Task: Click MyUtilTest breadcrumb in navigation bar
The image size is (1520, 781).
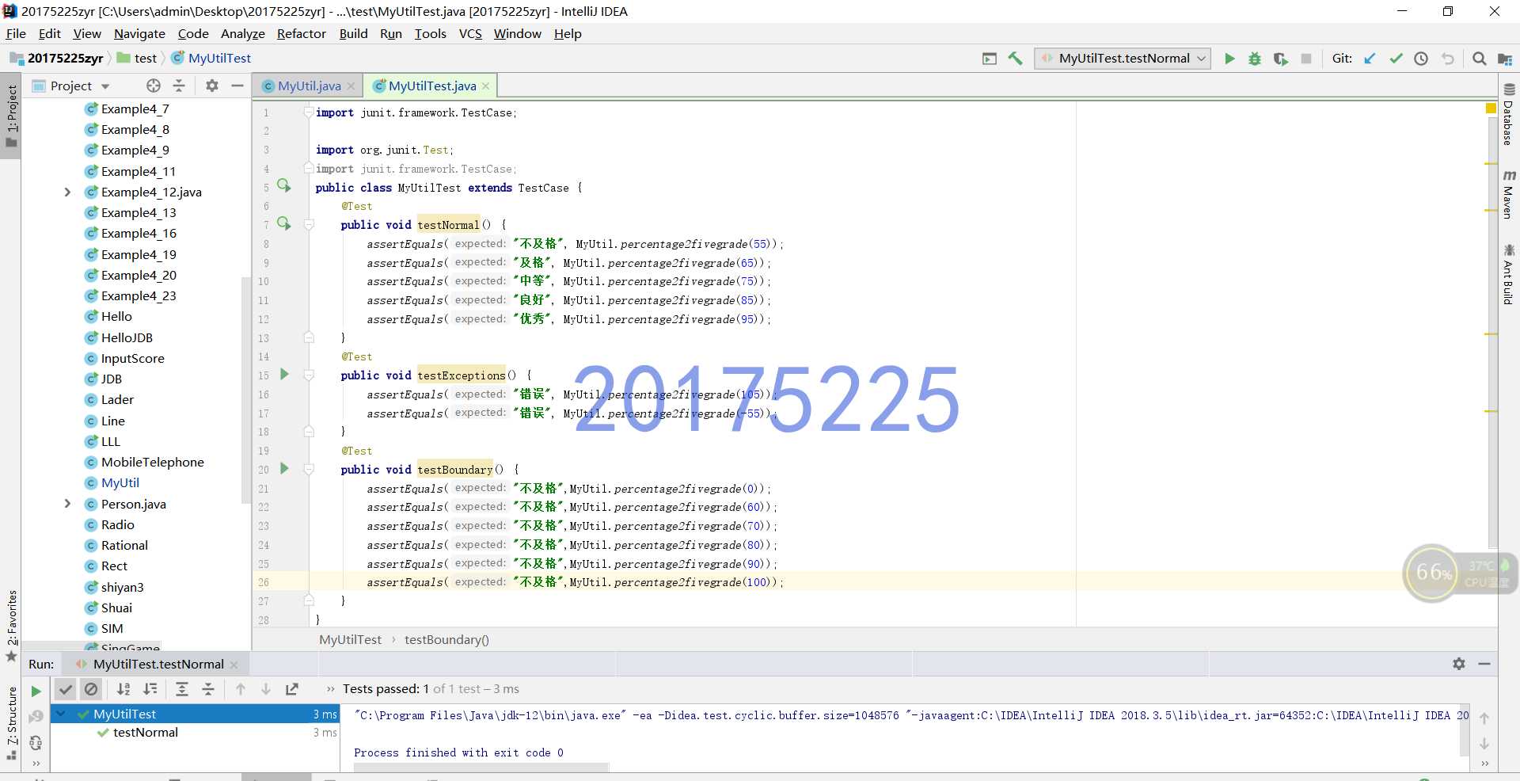Action: 211,58
